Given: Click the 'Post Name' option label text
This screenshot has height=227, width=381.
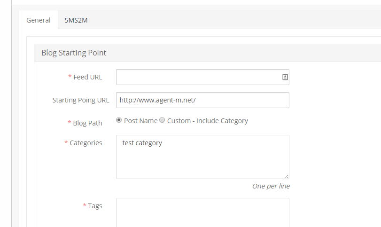Looking at the screenshot, I should click(140, 121).
